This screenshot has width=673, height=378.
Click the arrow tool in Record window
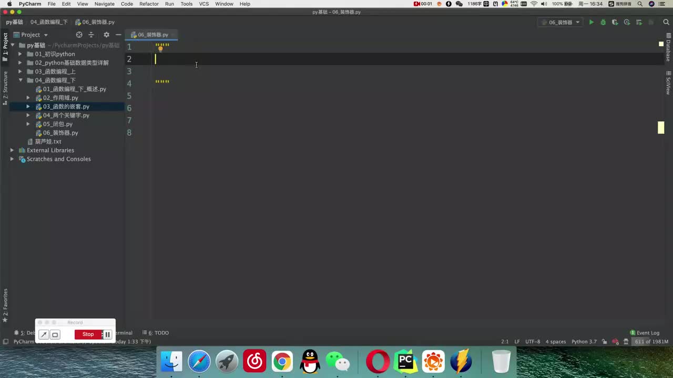point(44,334)
